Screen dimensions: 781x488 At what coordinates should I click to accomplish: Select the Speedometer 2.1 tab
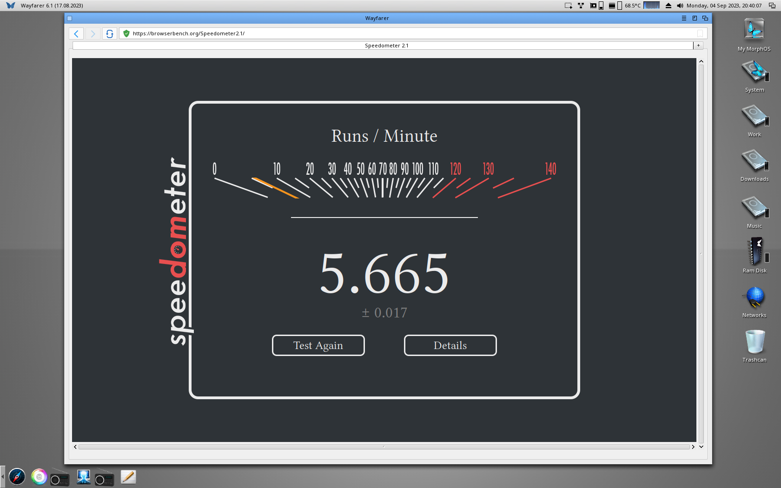coord(383,46)
